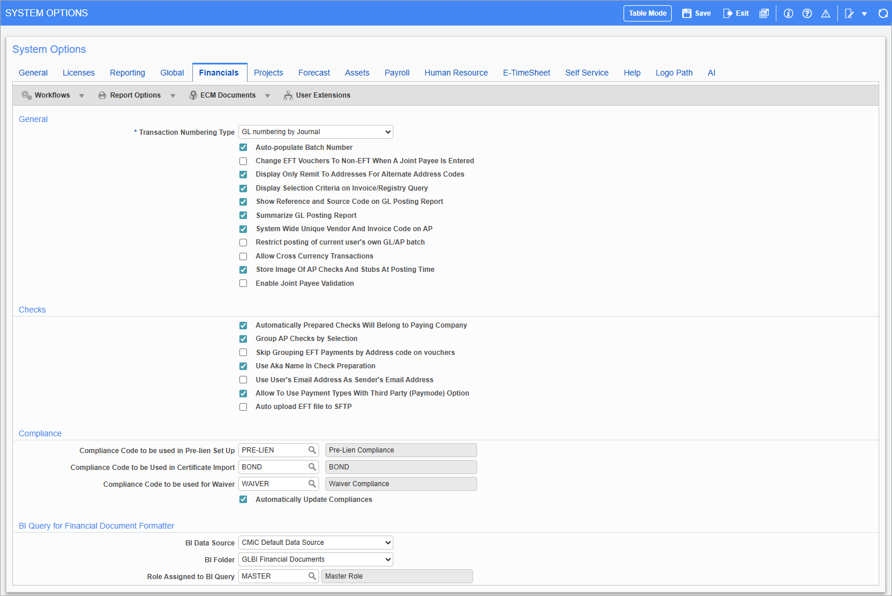Screen dimensions: 892x596
Task: Switch to the Payroll tab
Action: pyautogui.click(x=397, y=73)
